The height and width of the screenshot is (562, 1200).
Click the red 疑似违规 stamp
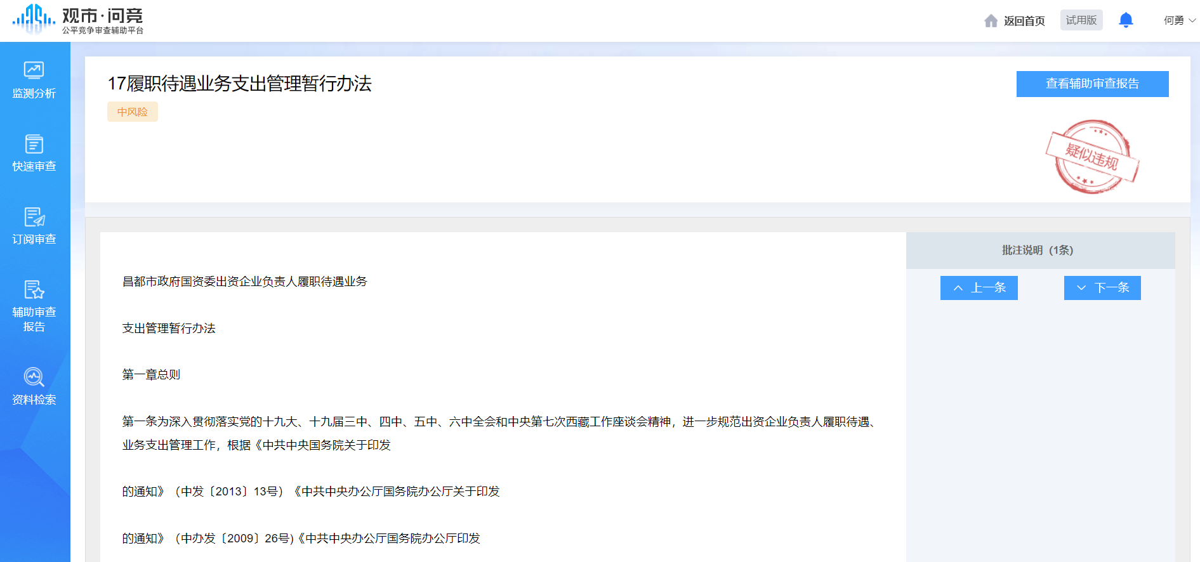tap(1091, 157)
